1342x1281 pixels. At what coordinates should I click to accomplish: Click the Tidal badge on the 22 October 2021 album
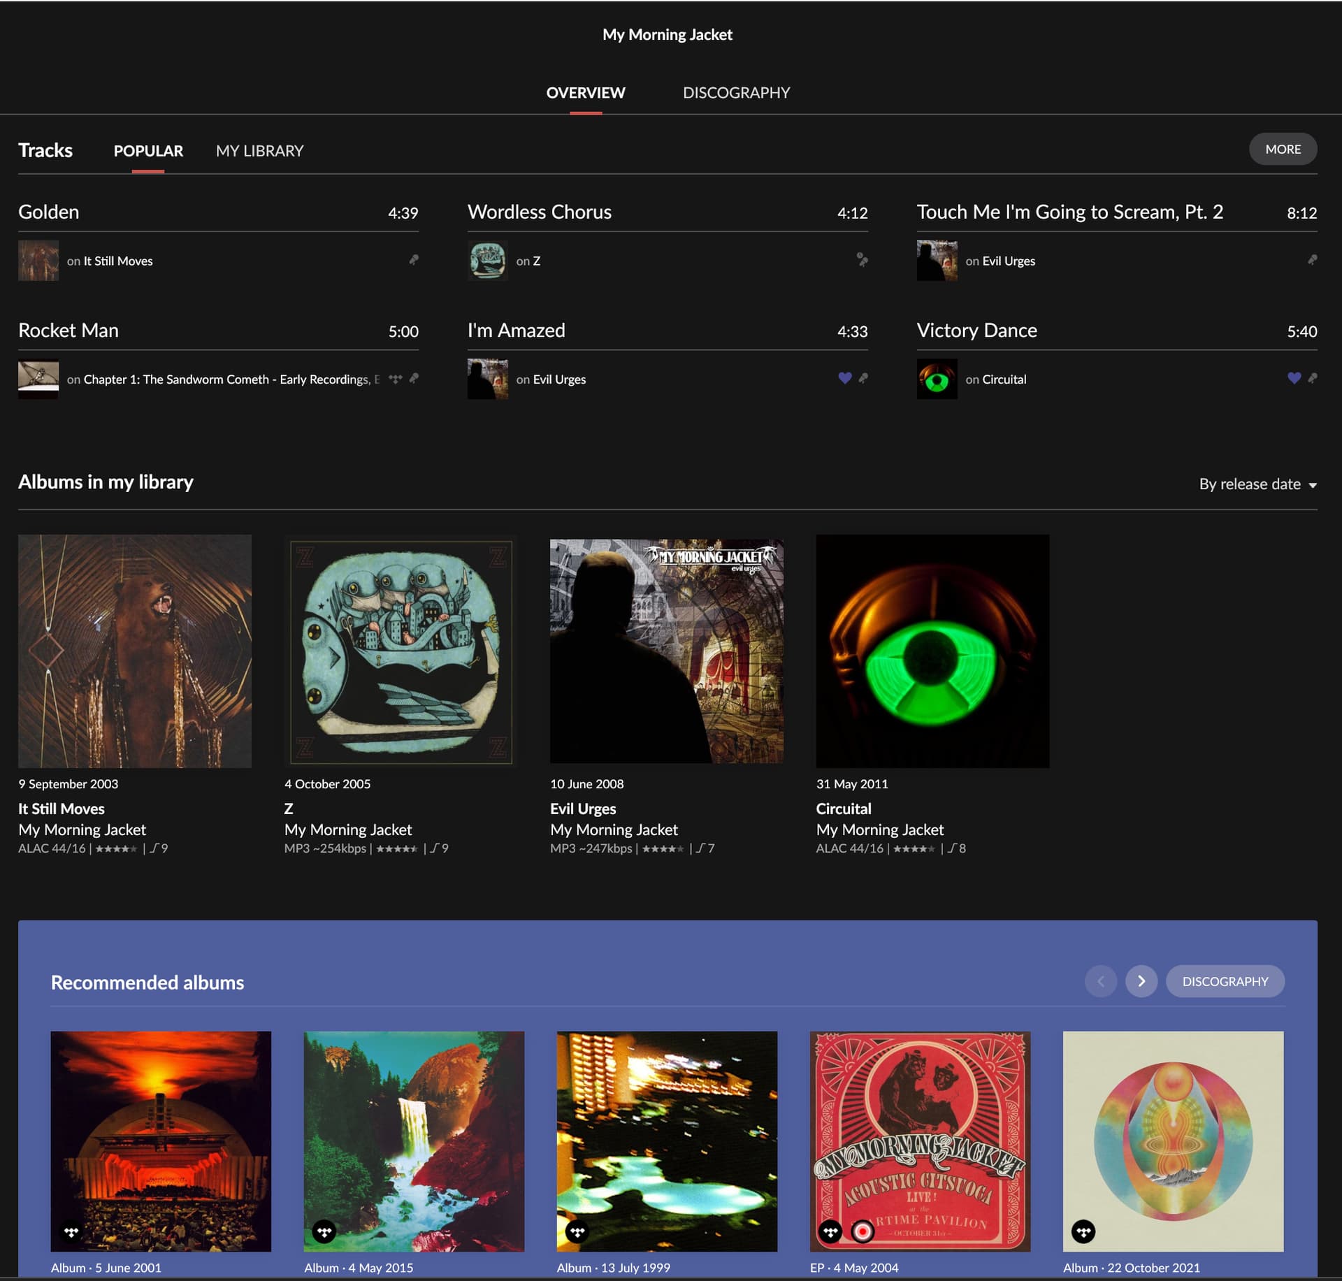(1083, 1231)
